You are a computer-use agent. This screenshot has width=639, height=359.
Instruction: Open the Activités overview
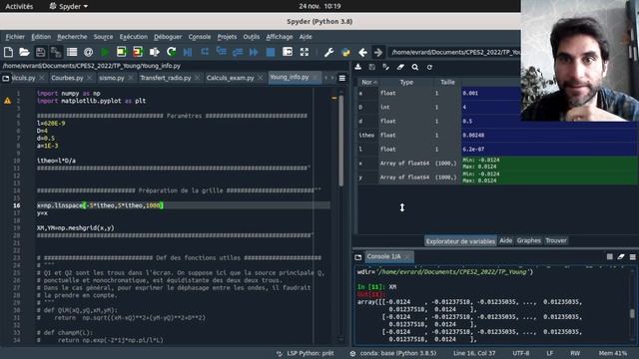click(19, 6)
